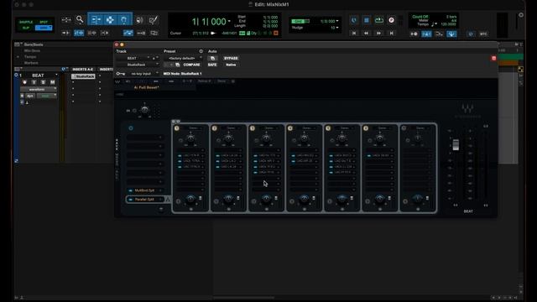The height and width of the screenshot is (302, 537).
Task: Select the Grabber hand tool
Action: tap(123, 20)
